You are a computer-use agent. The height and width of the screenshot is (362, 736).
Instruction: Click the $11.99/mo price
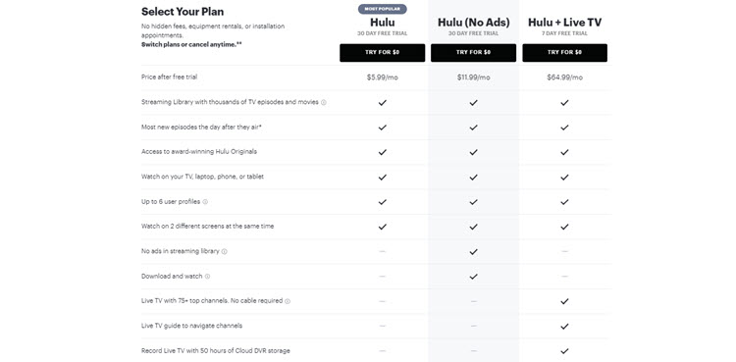474,78
